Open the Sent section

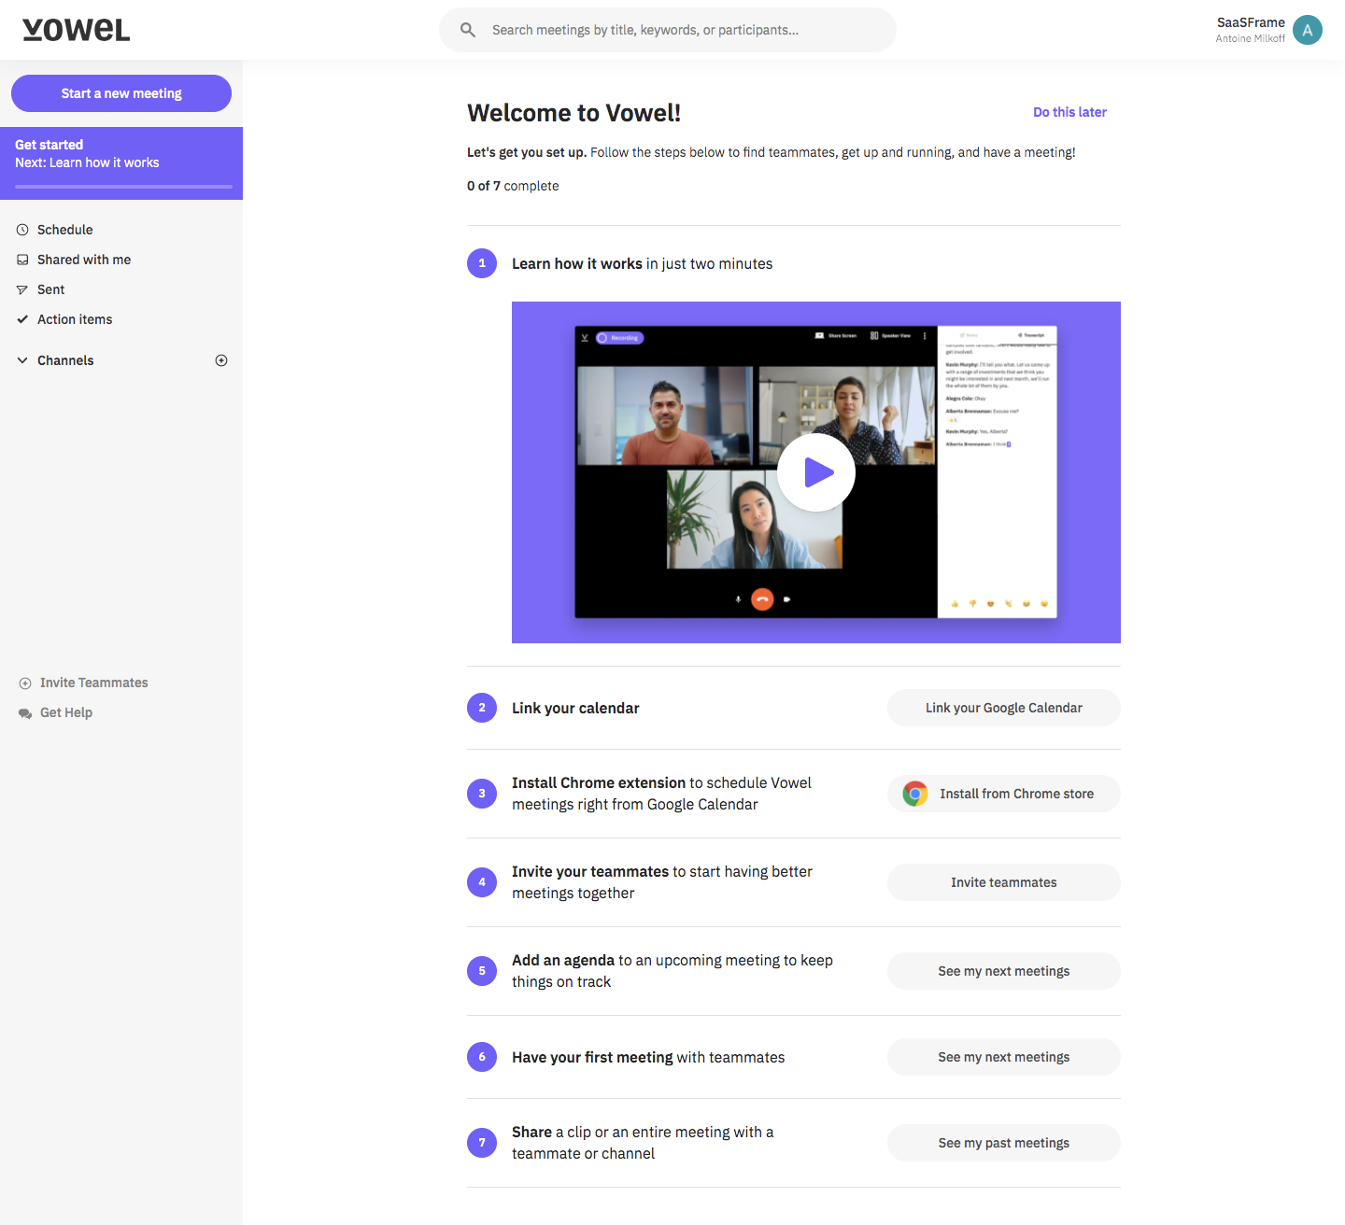click(50, 289)
